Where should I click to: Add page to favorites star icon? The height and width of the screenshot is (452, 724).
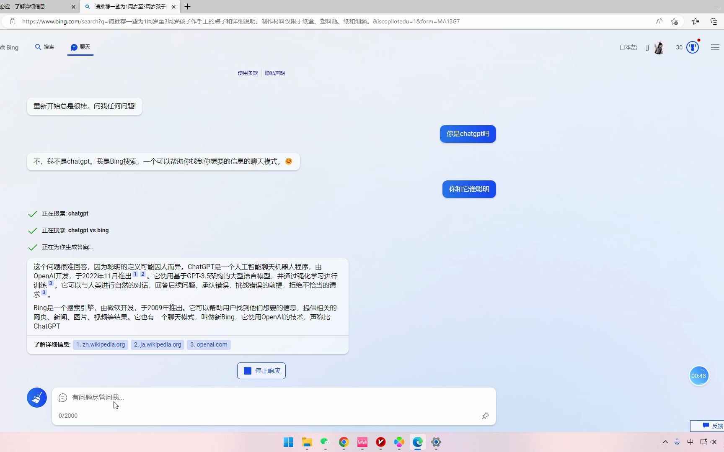click(x=674, y=21)
